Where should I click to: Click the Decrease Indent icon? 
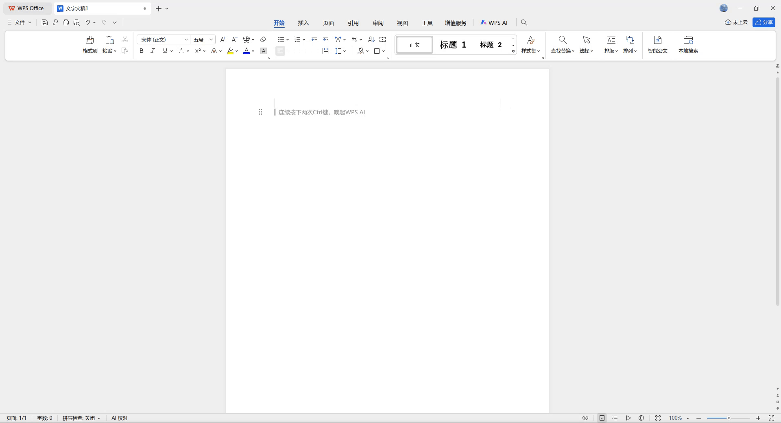tap(314, 39)
